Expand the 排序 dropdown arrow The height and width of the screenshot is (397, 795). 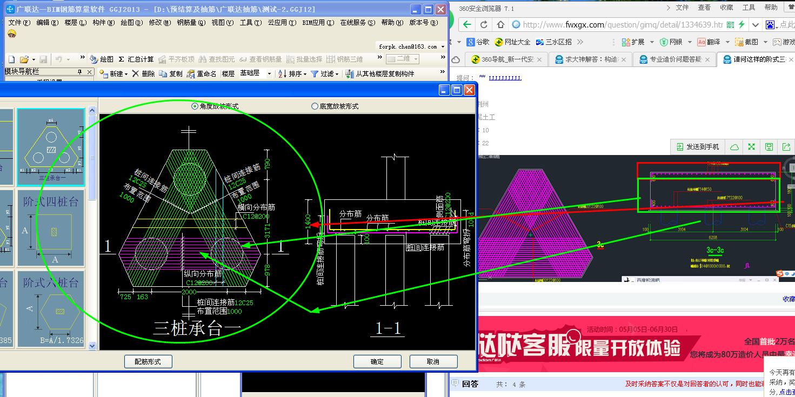[305, 75]
